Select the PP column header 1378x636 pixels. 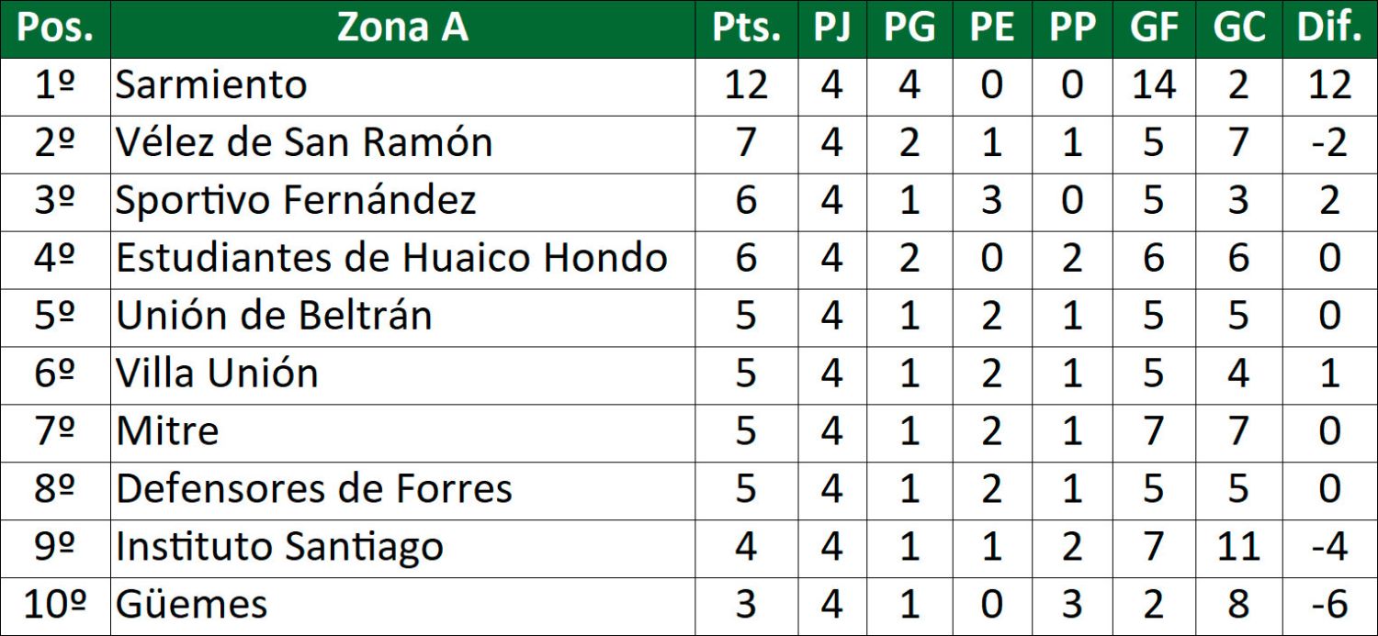pos(1072,28)
